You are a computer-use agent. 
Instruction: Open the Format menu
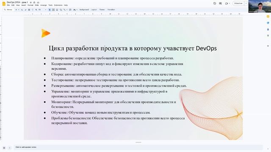[30, 5]
